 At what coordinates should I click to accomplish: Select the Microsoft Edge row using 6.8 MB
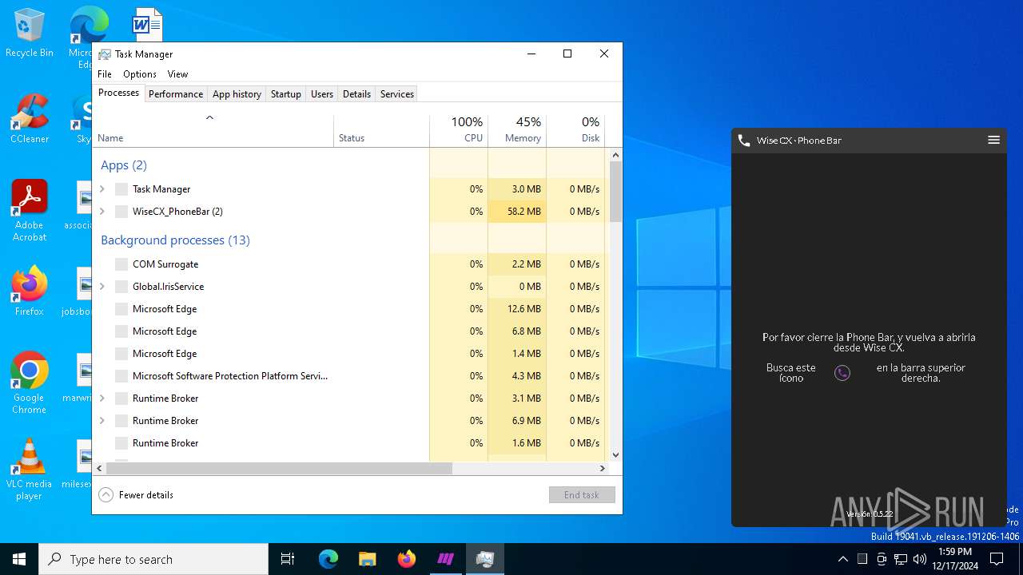point(349,331)
